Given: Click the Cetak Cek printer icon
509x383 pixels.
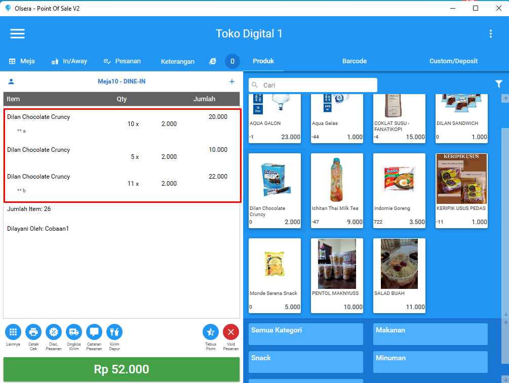Looking at the screenshot, I should 33,332.
